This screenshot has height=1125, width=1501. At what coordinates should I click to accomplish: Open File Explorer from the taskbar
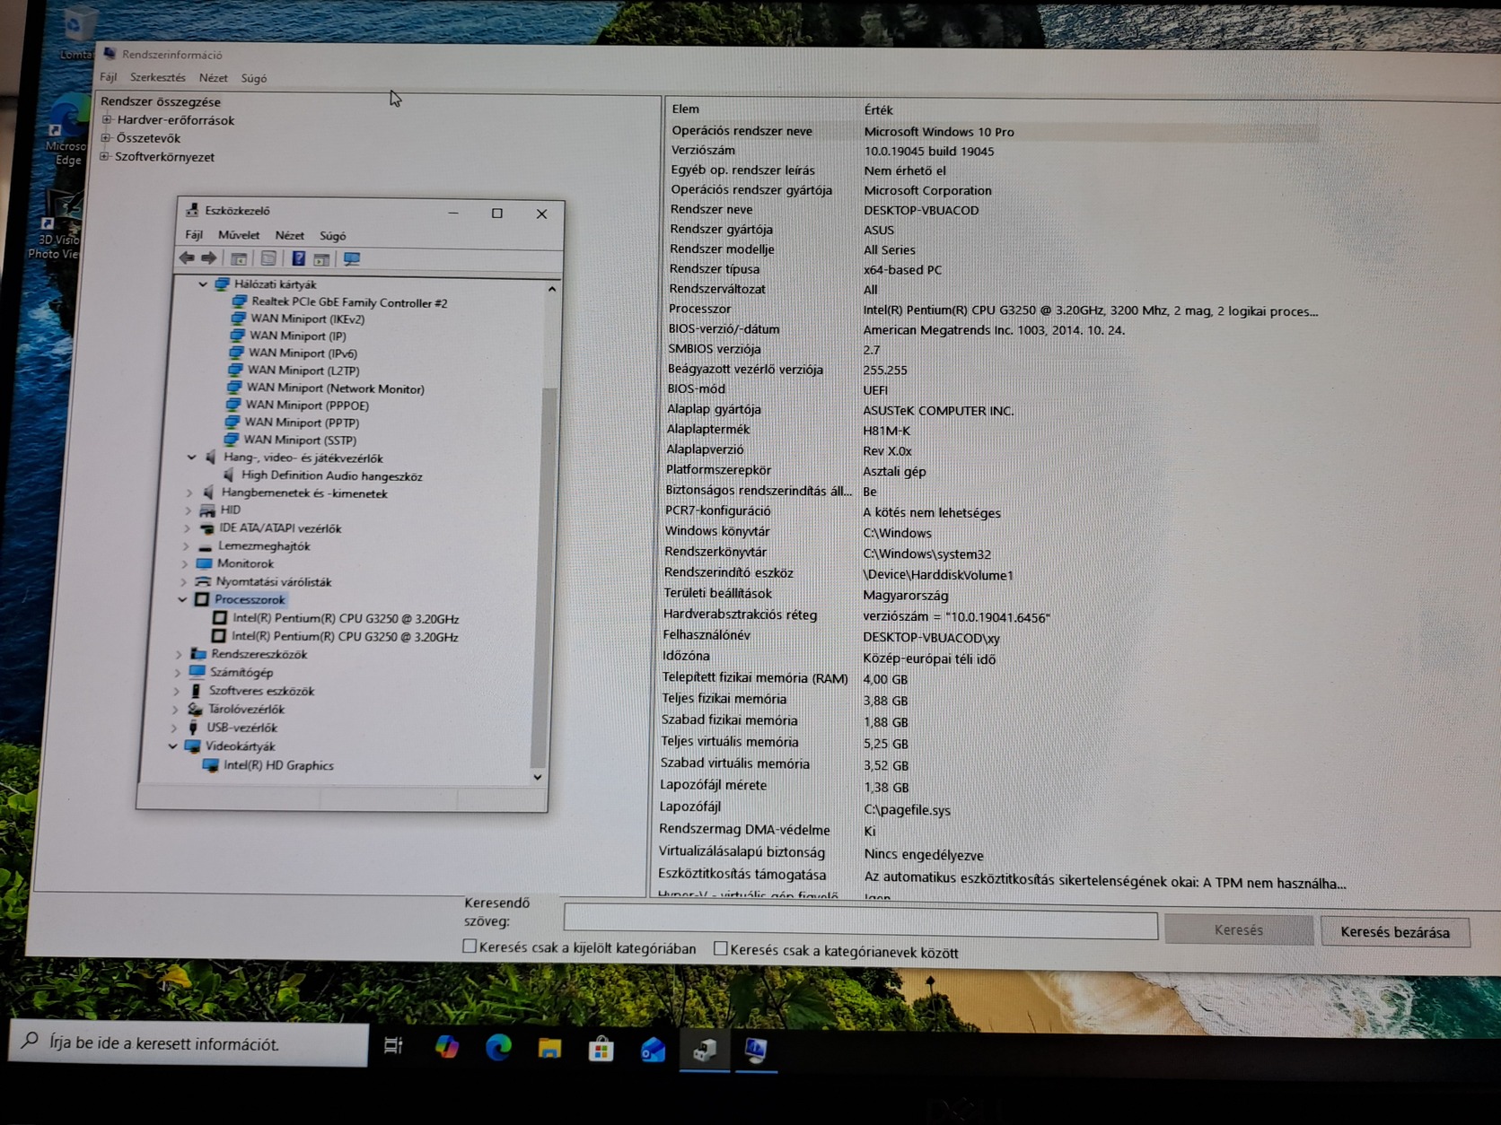point(549,1048)
